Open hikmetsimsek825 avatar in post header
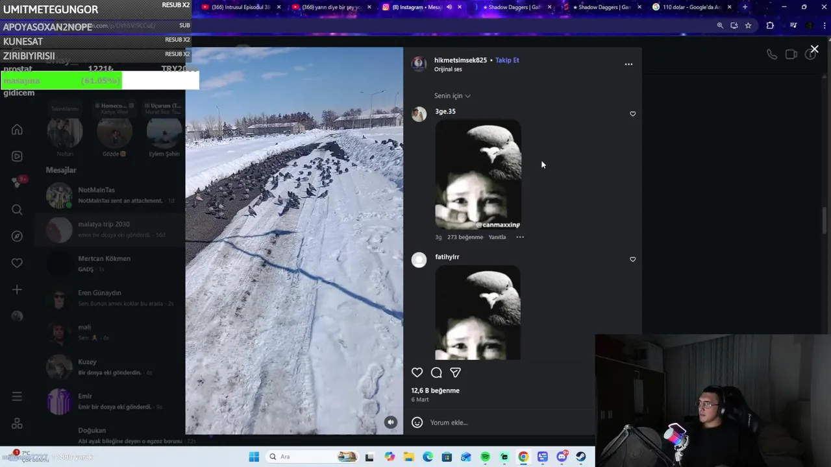 [419, 64]
